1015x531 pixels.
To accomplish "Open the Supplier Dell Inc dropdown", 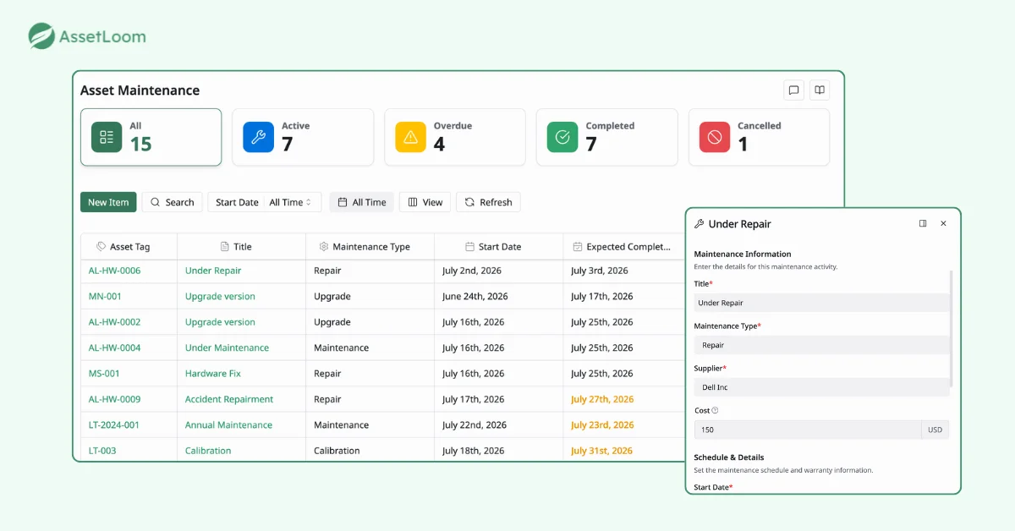I will (821, 387).
